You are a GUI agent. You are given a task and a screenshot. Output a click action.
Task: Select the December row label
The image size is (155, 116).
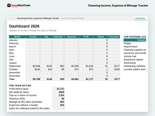coord(14,76)
